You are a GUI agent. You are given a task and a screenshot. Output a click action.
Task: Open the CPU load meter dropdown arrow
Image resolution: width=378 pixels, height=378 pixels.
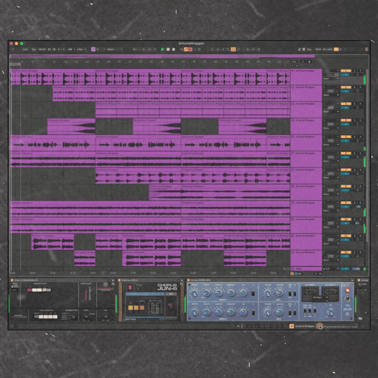point(346,49)
